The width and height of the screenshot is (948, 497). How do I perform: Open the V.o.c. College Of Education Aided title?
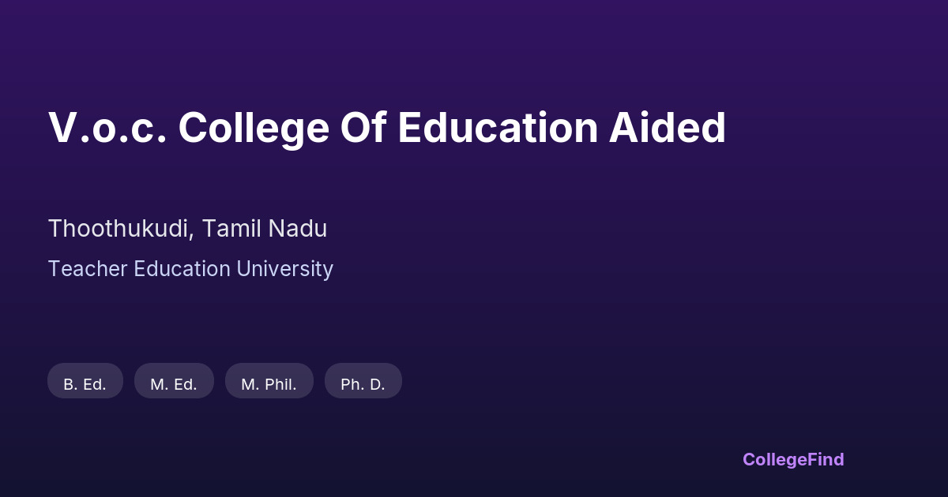(x=387, y=128)
